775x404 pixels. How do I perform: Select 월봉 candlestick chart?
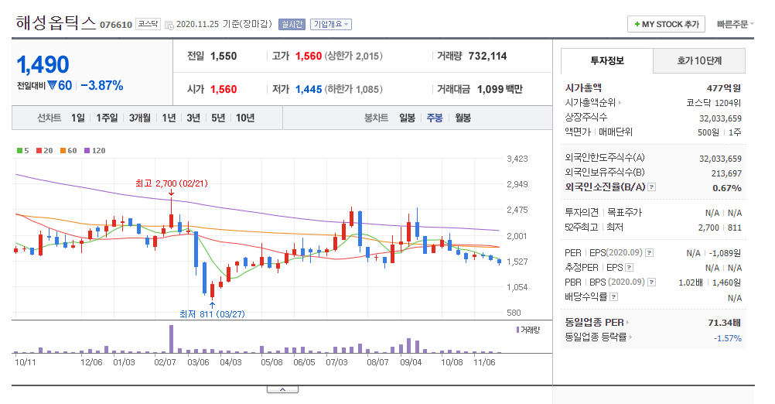[463, 118]
